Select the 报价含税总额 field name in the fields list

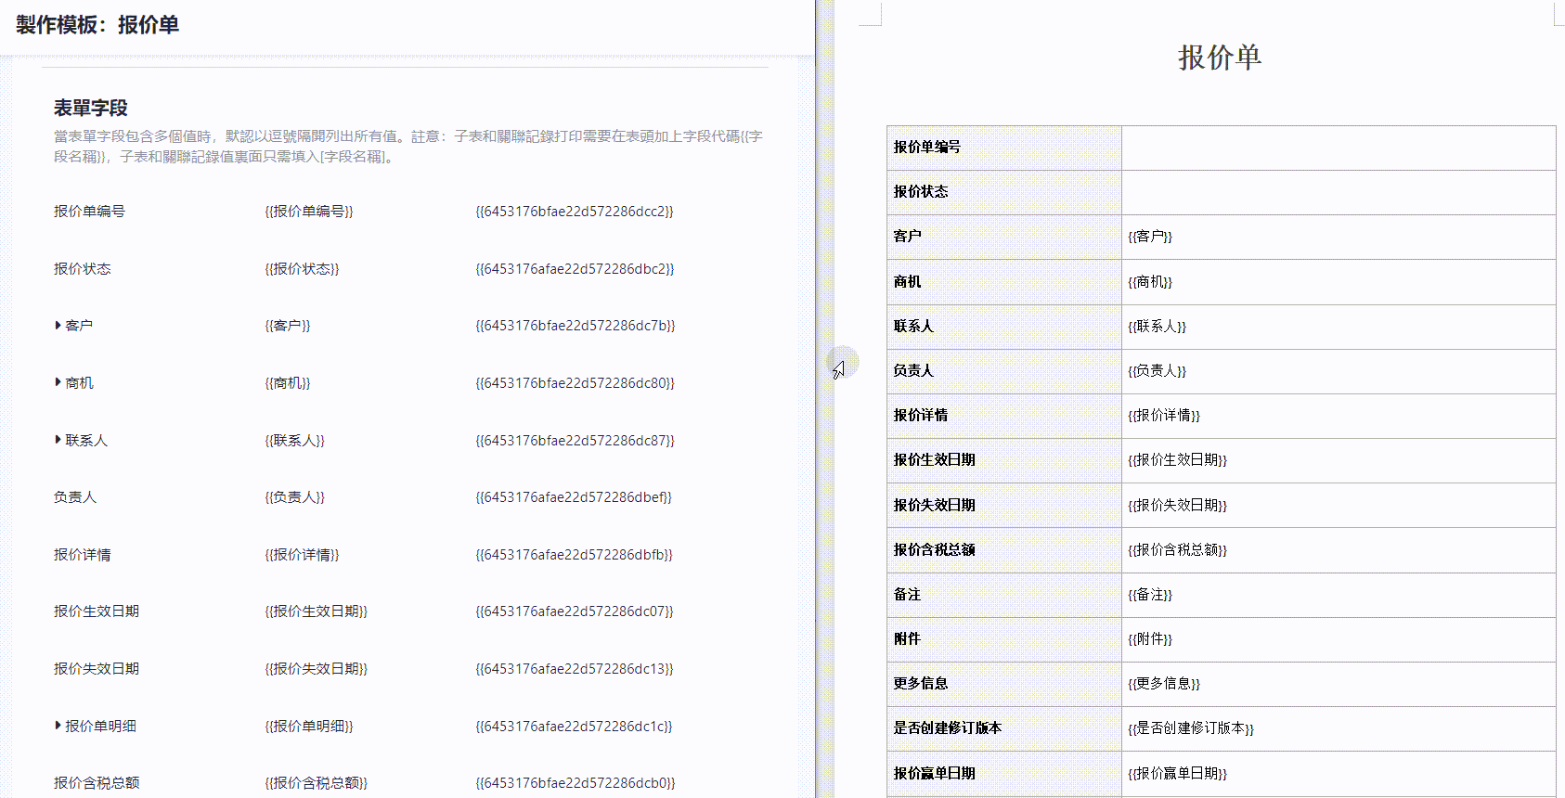pyautogui.click(x=97, y=783)
